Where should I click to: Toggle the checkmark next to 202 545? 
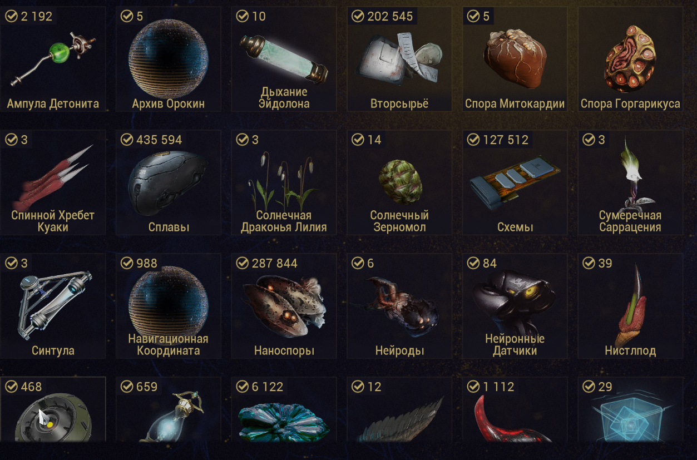point(358,16)
